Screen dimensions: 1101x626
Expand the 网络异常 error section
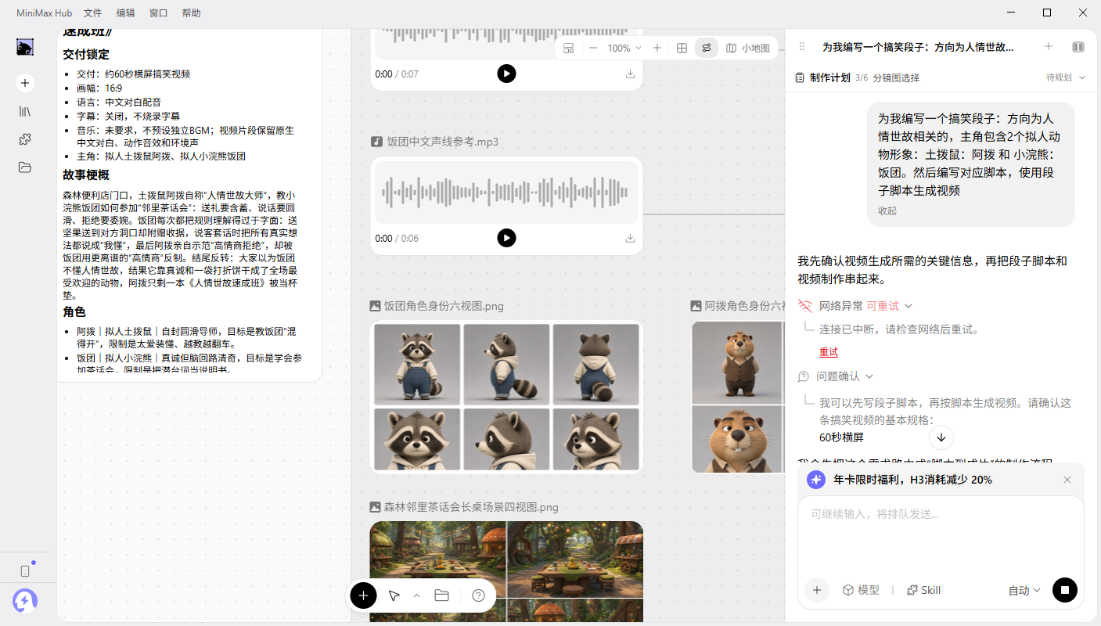pos(909,306)
